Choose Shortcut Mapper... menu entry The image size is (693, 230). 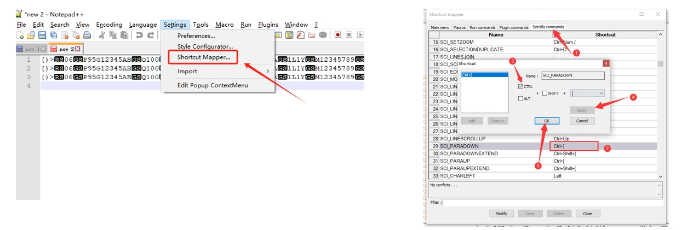203,57
